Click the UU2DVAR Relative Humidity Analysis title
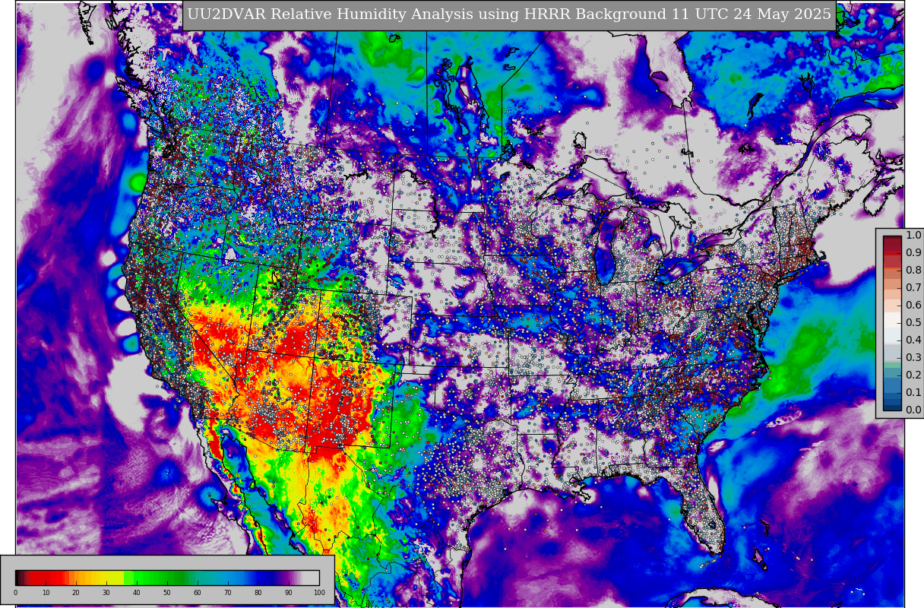Screen dimensions: 924x608 509,14
